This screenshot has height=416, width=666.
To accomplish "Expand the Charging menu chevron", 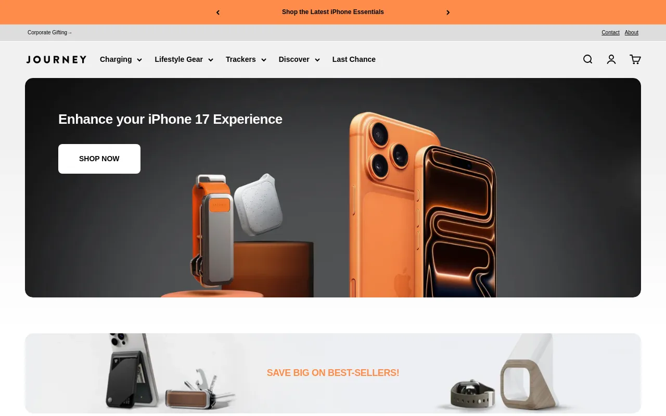I will click(139, 60).
